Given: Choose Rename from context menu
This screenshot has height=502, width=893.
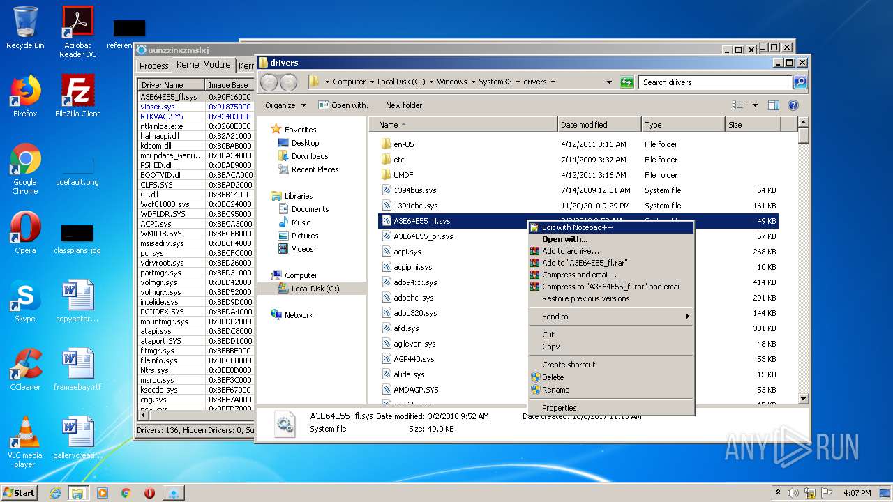Looking at the screenshot, I should pos(611,390).
